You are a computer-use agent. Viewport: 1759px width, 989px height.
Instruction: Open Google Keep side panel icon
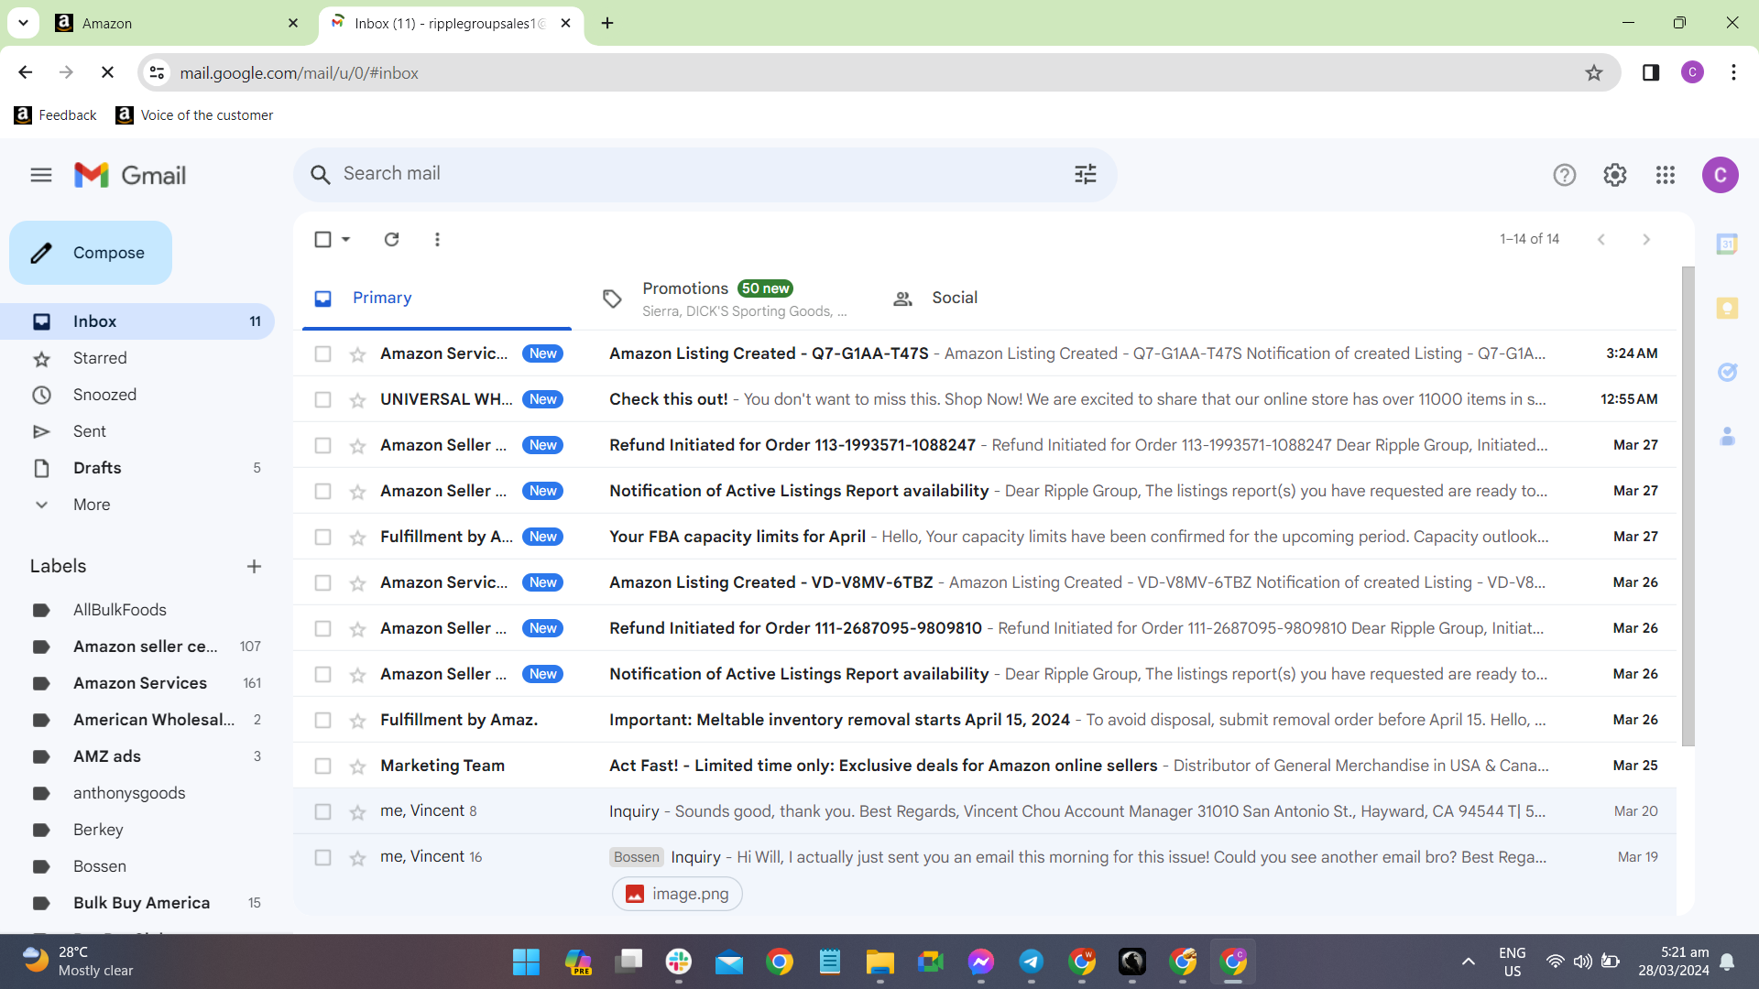tap(1727, 308)
